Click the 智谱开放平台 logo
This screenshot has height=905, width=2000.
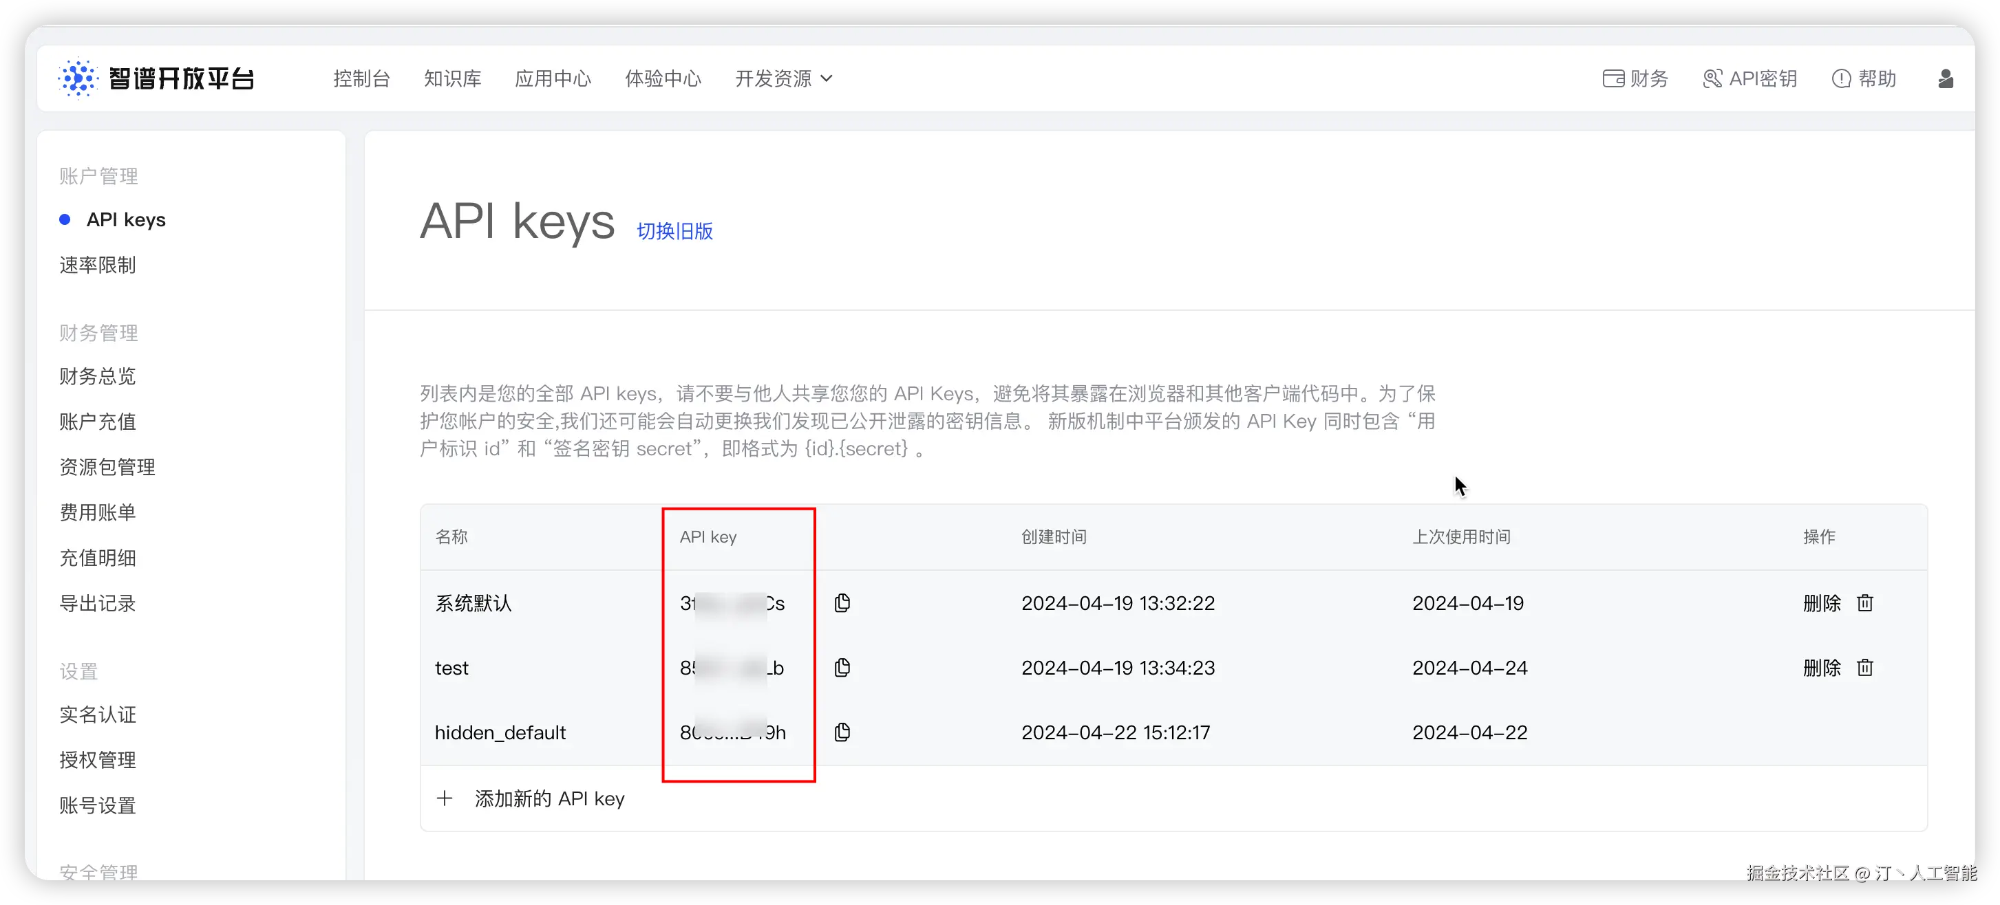point(156,78)
